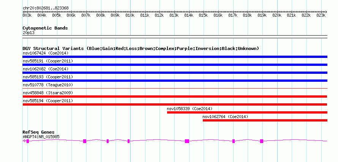Click the 803k ruler tick label
Screen dimensions: 338x162
click(27, 15)
